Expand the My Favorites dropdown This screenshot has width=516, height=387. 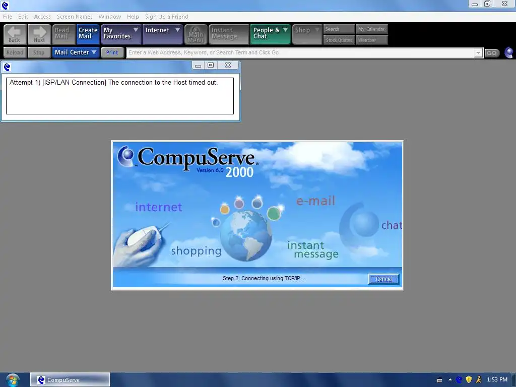[x=121, y=34]
